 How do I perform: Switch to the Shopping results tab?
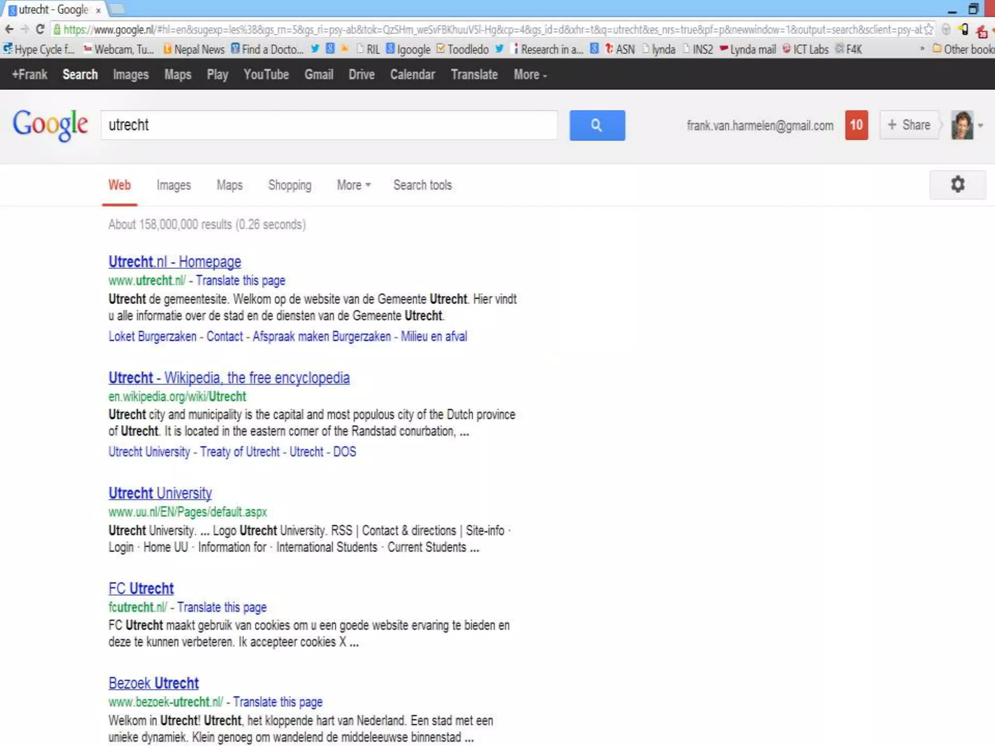290,185
